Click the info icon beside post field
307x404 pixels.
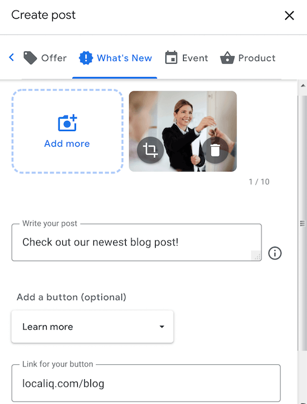(275, 253)
